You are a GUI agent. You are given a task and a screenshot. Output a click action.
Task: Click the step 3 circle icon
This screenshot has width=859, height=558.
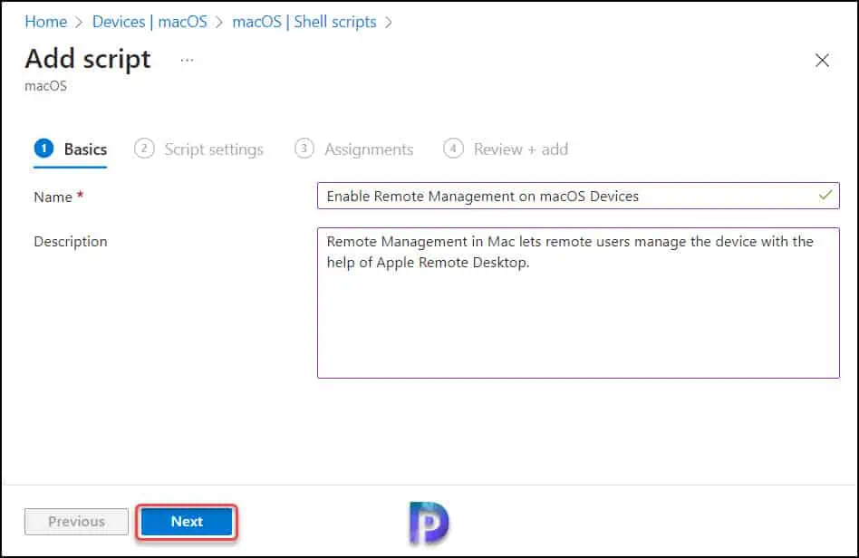point(304,149)
